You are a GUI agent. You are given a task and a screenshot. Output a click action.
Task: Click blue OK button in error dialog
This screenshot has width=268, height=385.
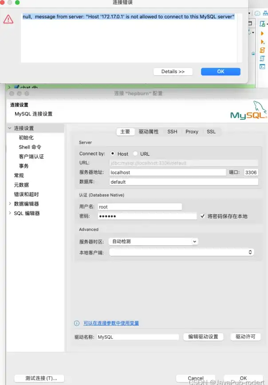pos(221,71)
